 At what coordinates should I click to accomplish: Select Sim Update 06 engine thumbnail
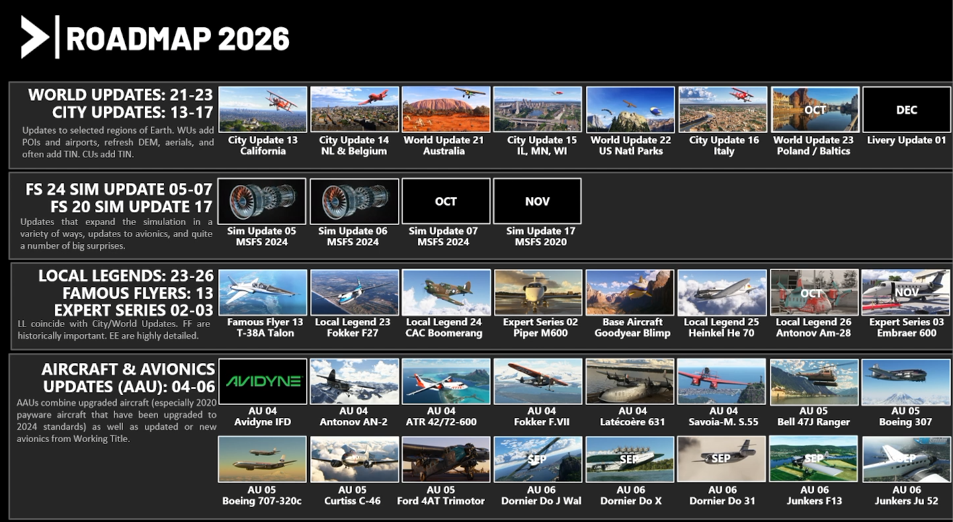354,200
